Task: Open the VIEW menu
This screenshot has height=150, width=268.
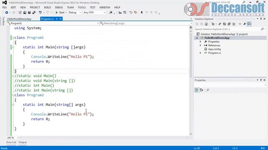Action: coord(23,7)
